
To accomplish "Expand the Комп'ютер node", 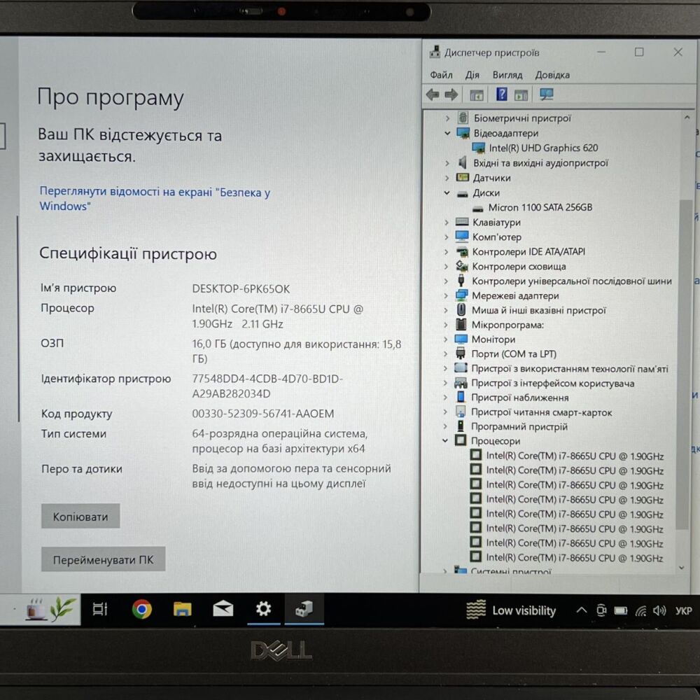I will click(447, 237).
